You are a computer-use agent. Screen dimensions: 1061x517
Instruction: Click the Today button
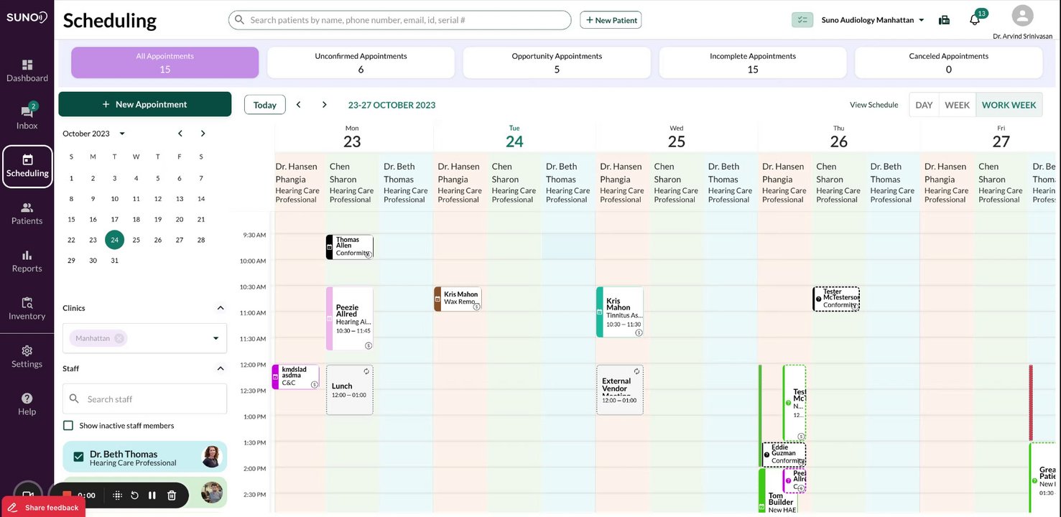264,105
